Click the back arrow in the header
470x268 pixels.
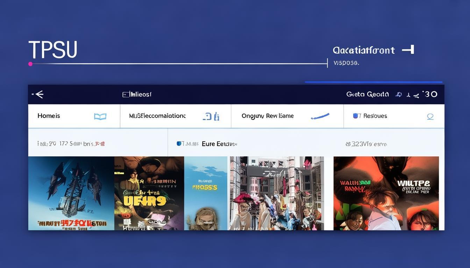pyautogui.click(x=38, y=94)
